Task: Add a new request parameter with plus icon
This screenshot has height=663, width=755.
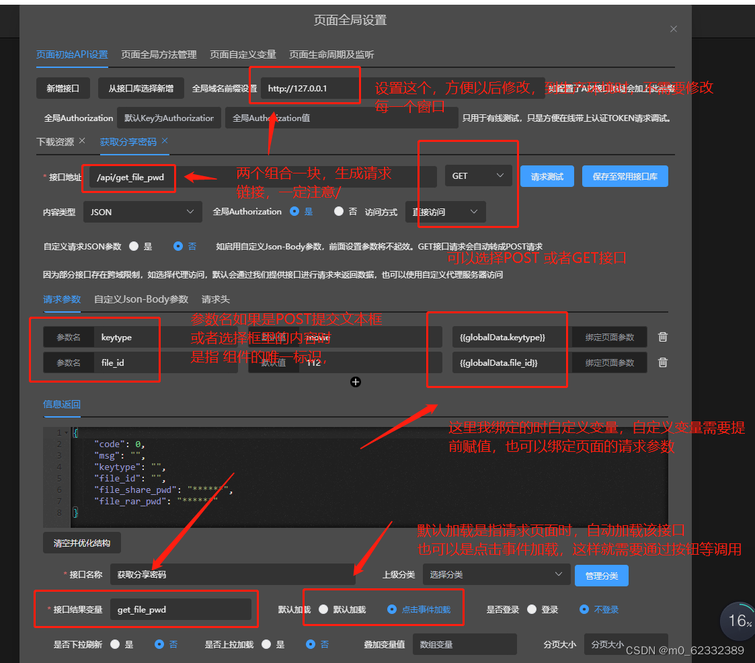Action: [x=356, y=383]
